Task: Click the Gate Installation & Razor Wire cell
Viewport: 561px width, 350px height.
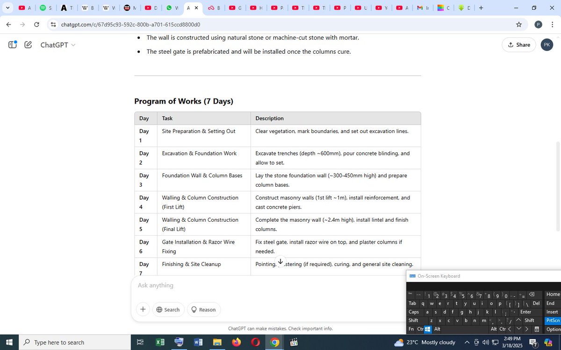Action: pos(204,246)
